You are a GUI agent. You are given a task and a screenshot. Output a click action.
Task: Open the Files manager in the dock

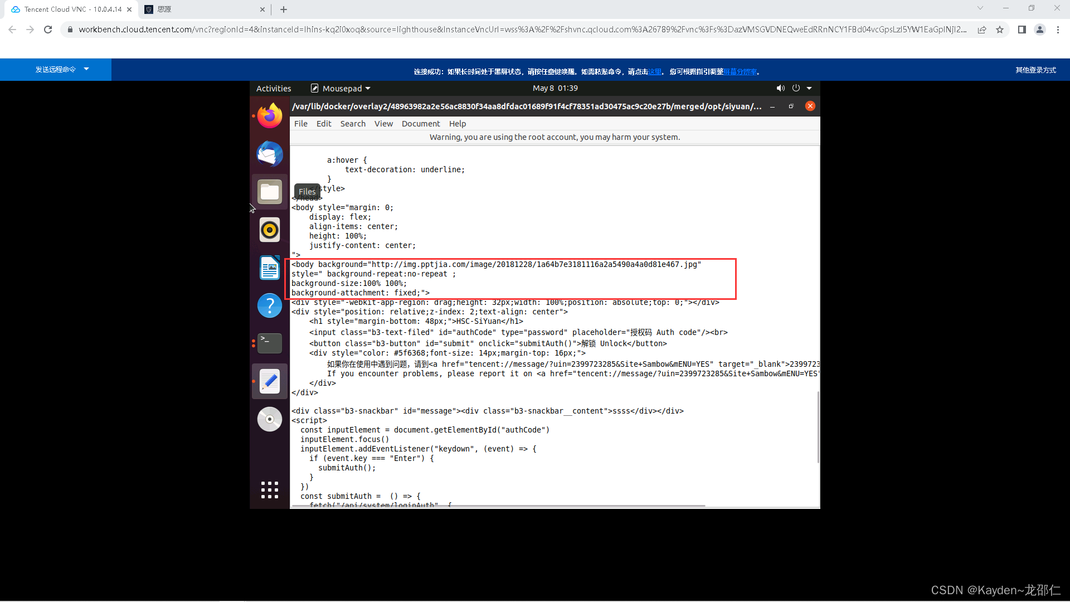(x=270, y=192)
